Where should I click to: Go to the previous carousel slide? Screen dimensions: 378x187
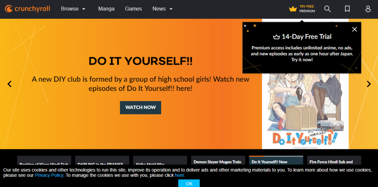pos(9,84)
